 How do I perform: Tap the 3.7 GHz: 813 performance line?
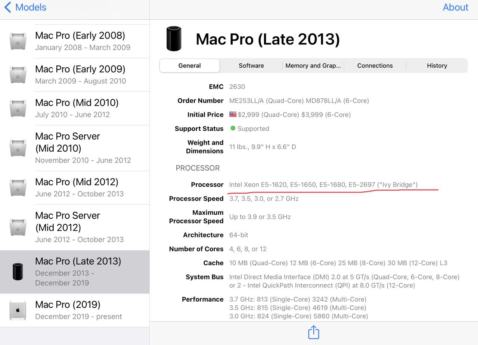click(298, 299)
